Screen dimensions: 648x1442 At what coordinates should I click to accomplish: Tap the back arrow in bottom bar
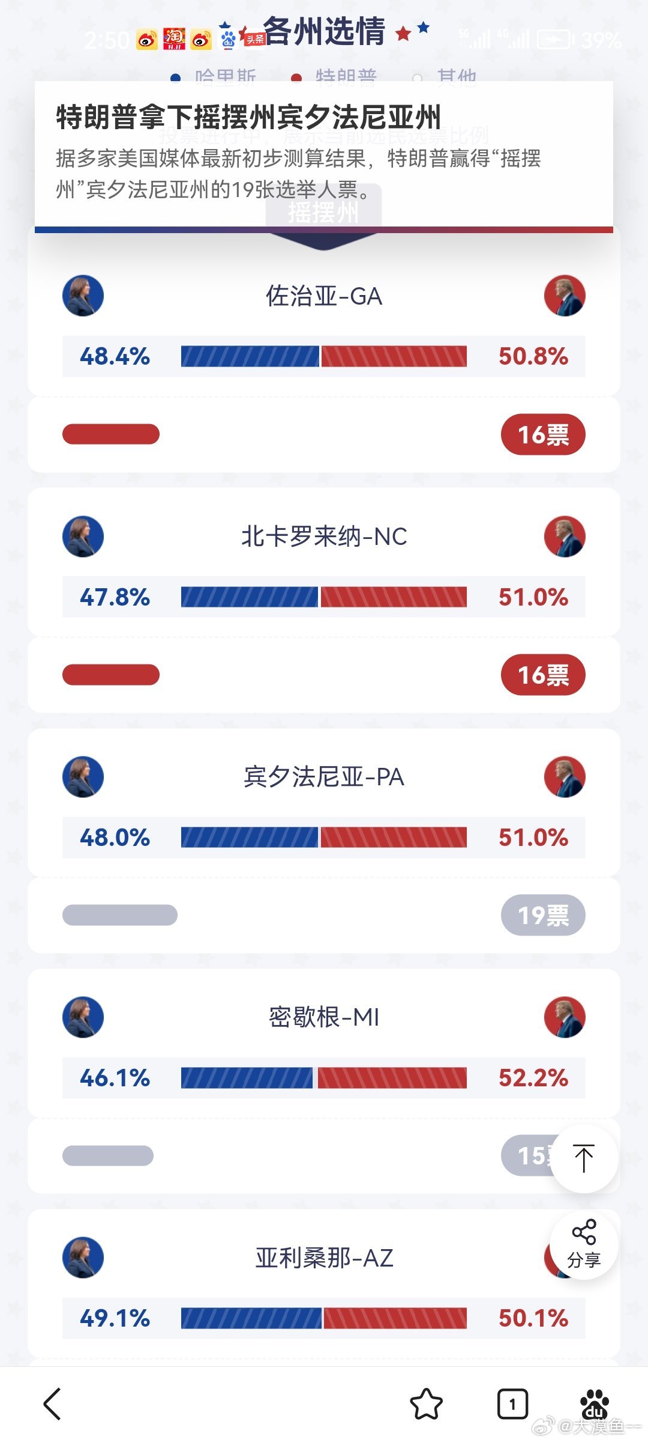point(53,1404)
